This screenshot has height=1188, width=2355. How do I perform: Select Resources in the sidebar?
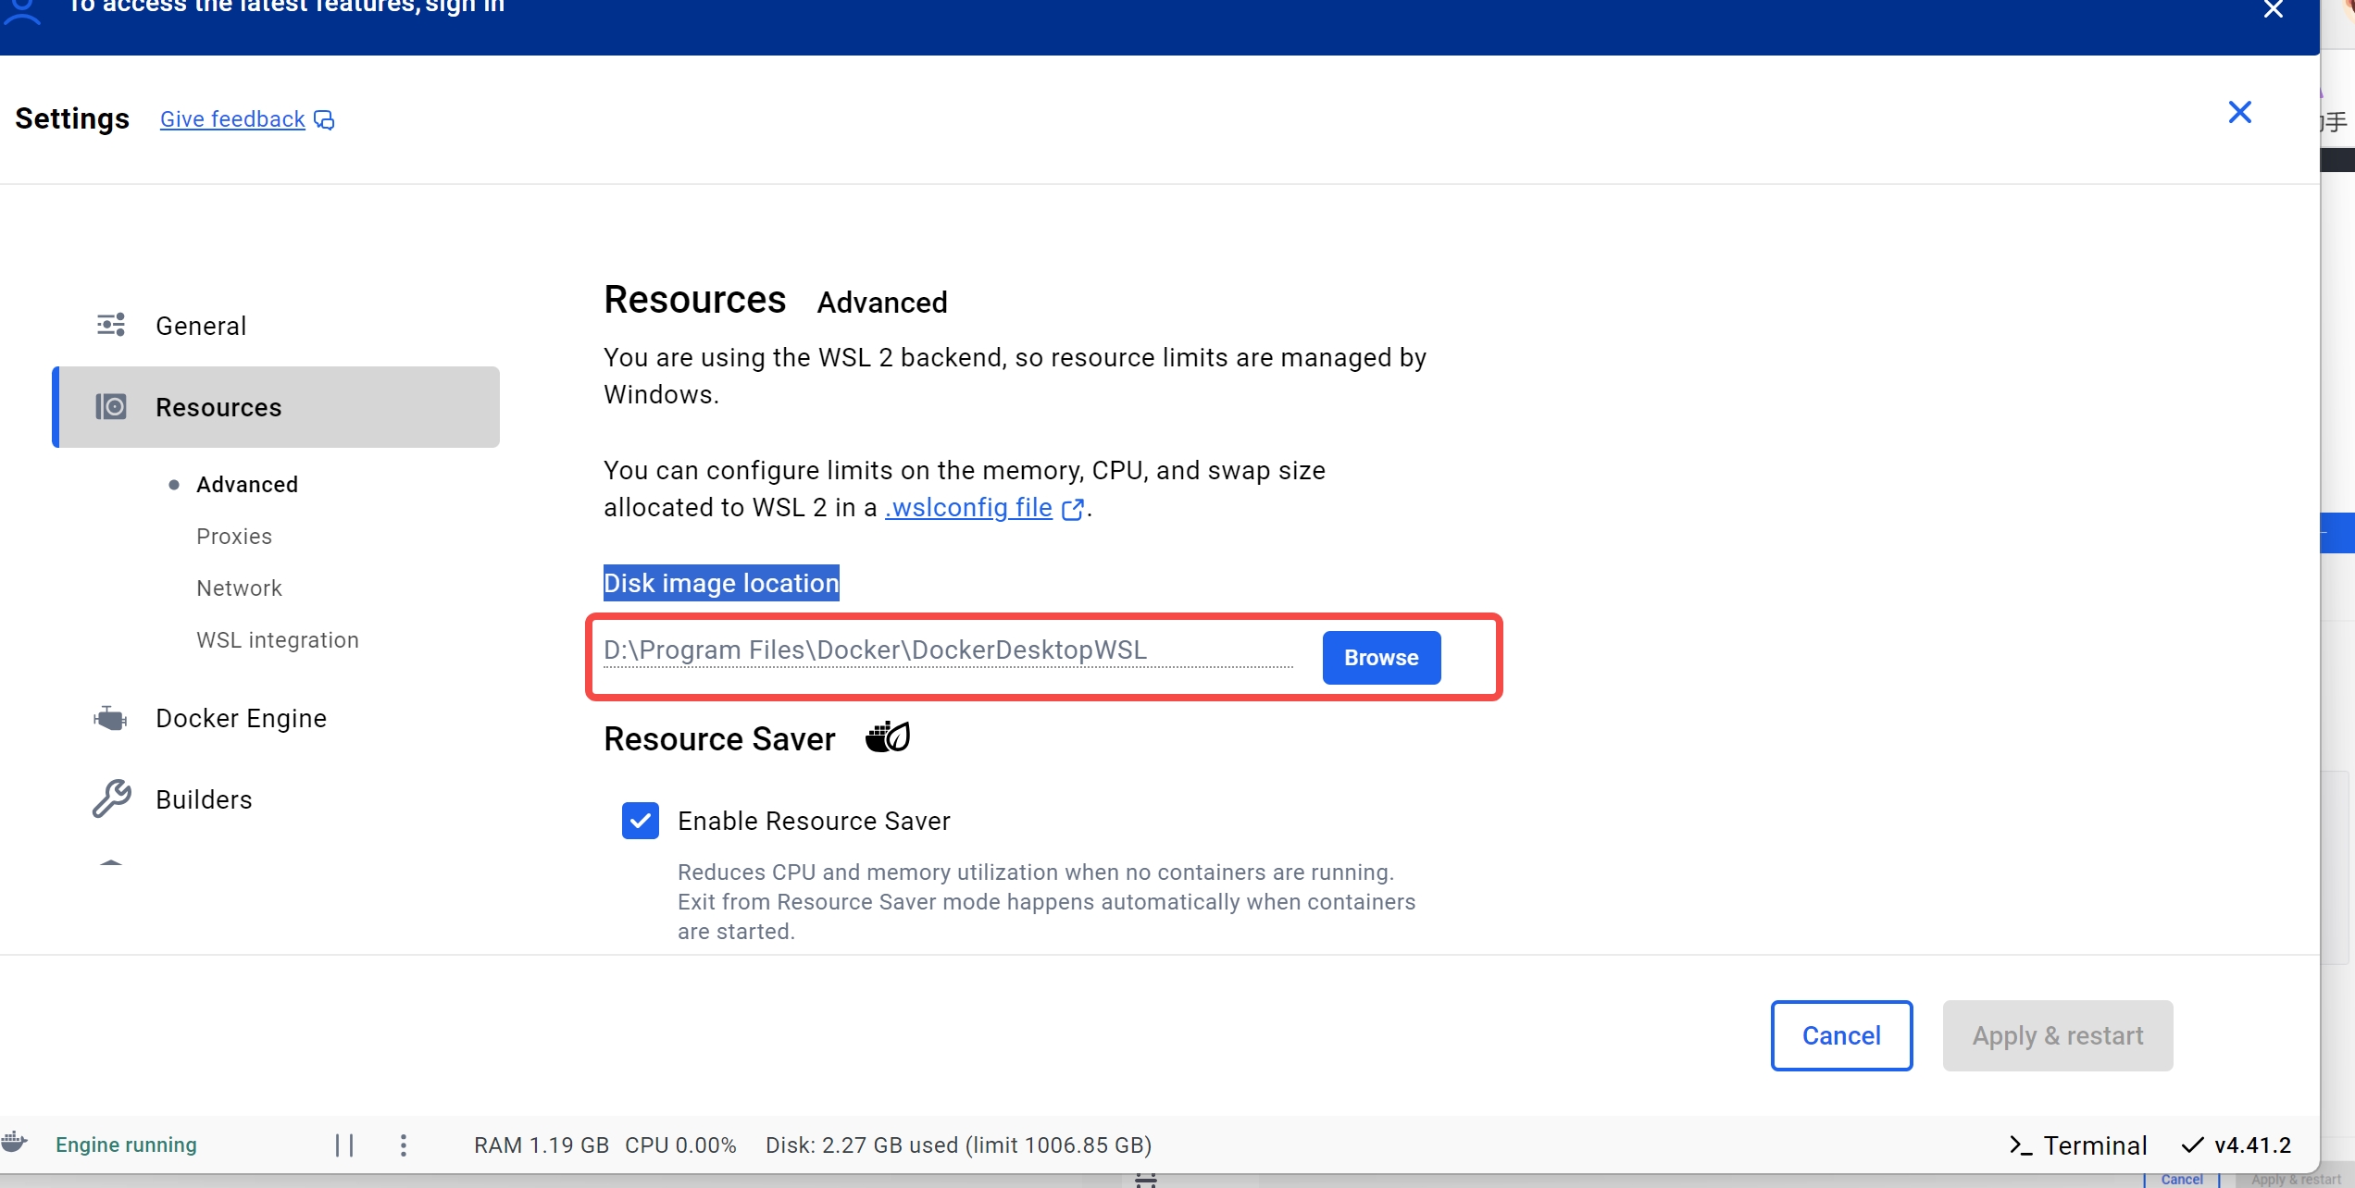click(275, 407)
